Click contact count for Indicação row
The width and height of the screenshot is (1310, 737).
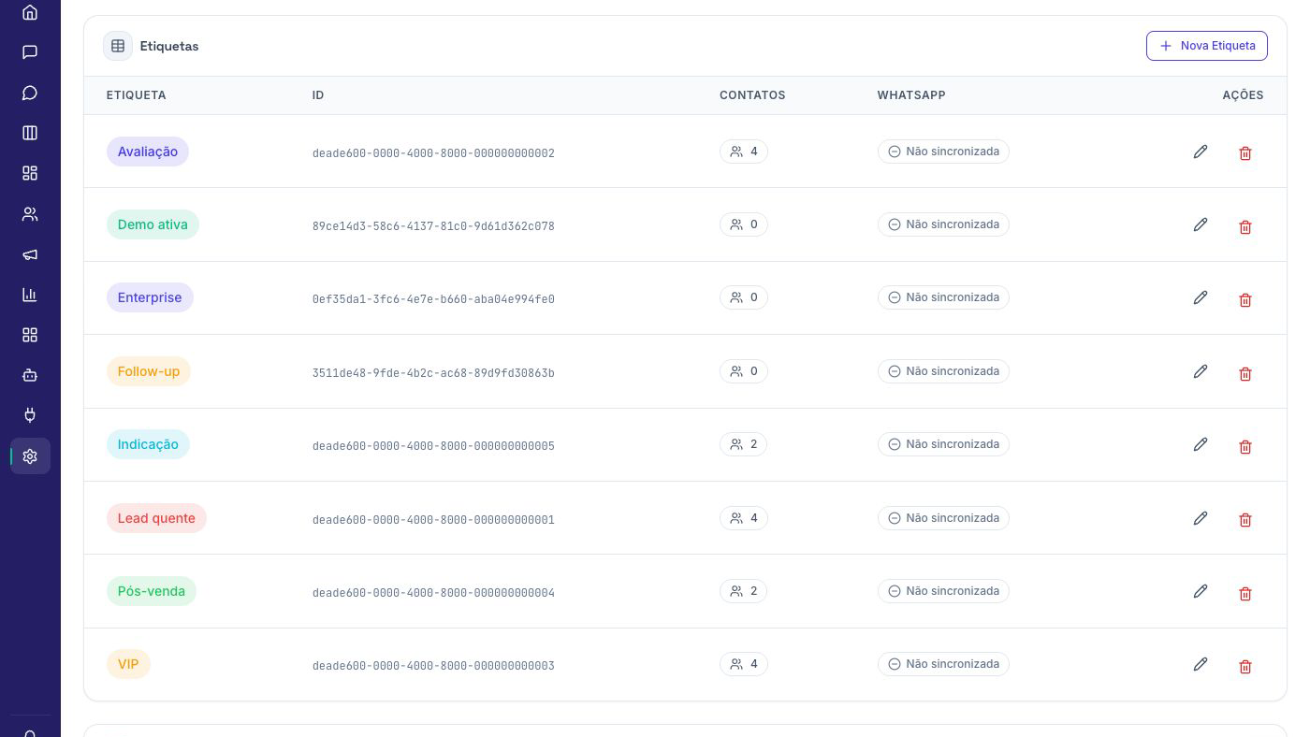tap(744, 444)
